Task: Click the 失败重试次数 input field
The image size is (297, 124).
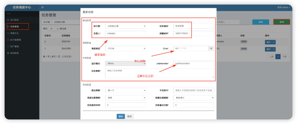Action: [x=194, y=105]
